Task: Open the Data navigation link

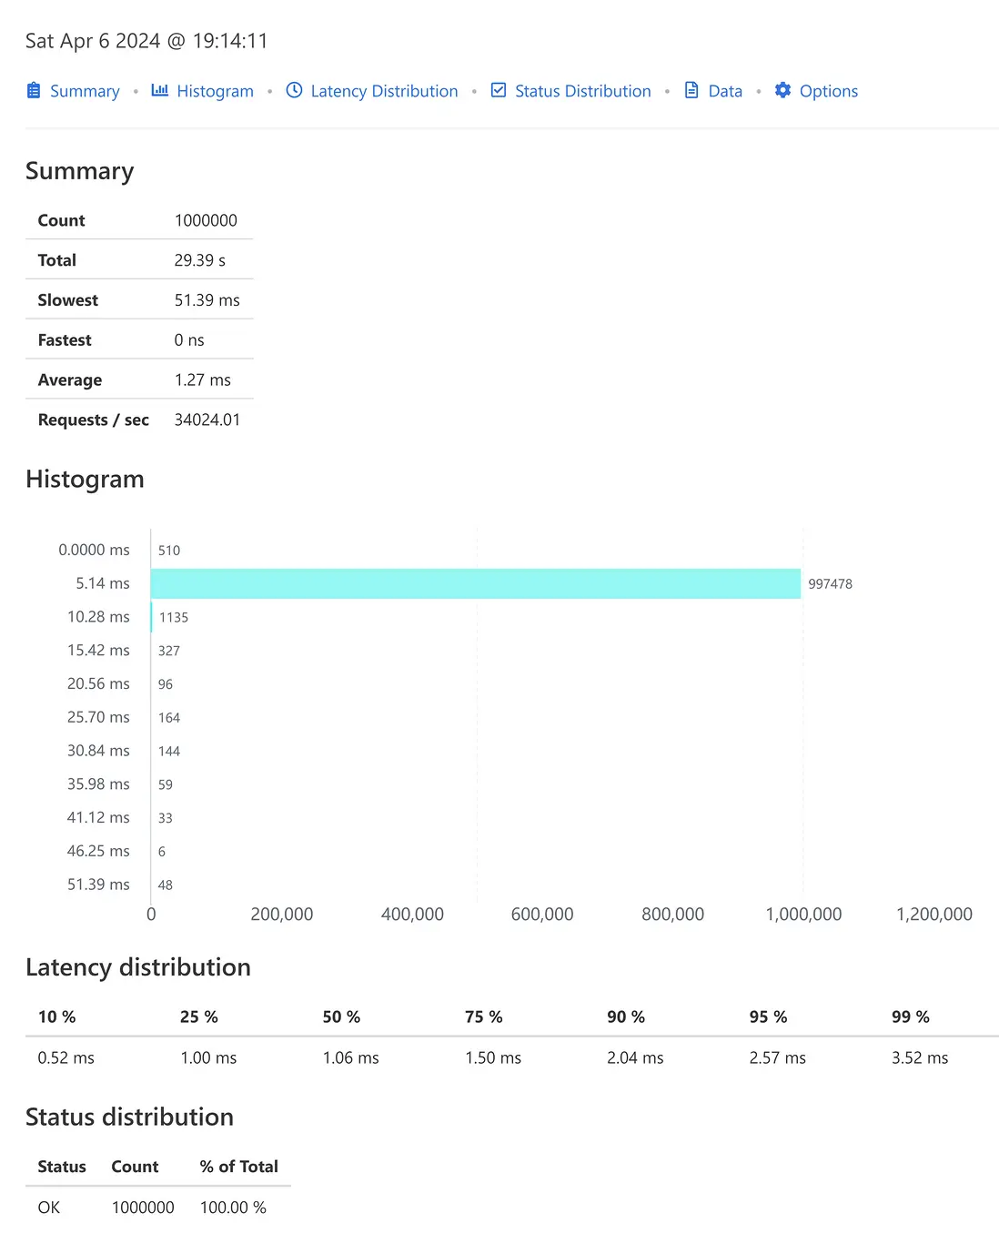Action: 725,91
